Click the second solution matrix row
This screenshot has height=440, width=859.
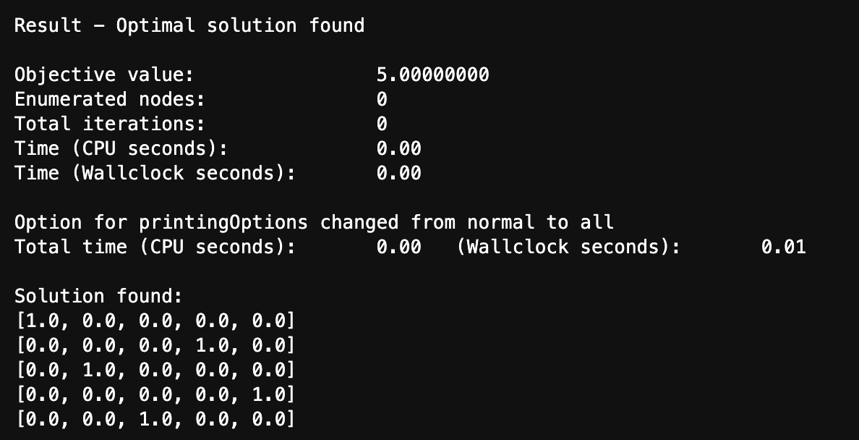155,345
